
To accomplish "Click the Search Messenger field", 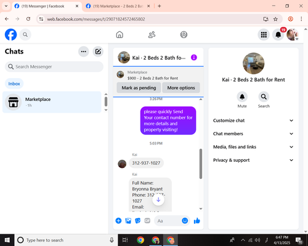I will pyautogui.click(x=54, y=66).
